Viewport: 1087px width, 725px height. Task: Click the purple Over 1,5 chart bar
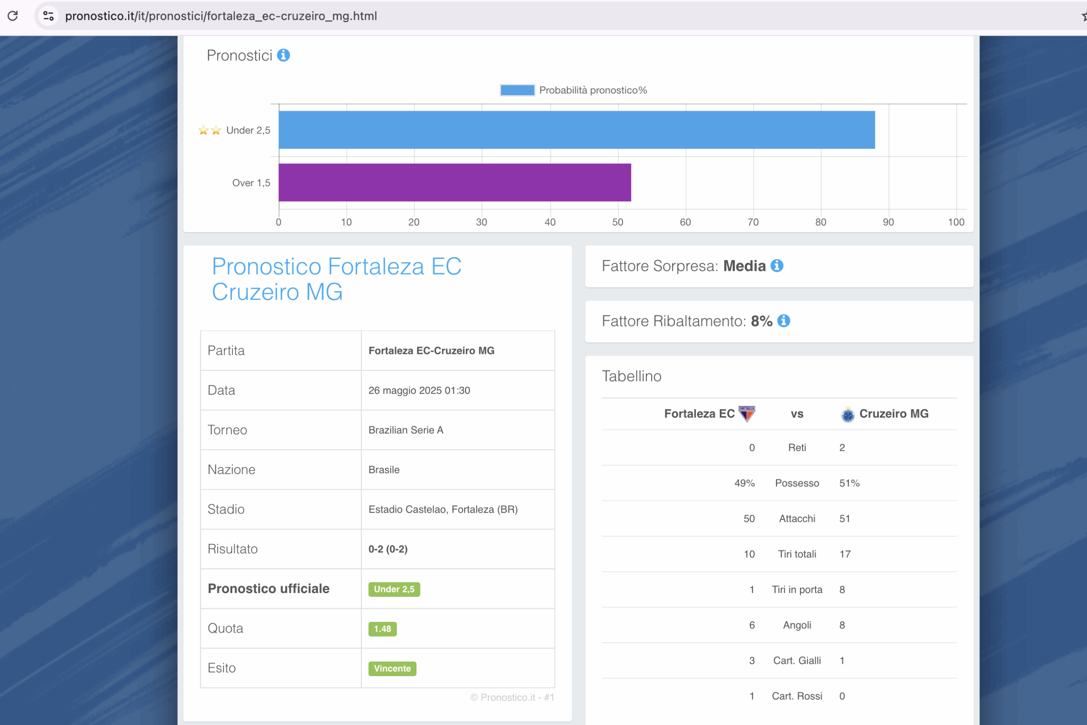coord(455,182)
